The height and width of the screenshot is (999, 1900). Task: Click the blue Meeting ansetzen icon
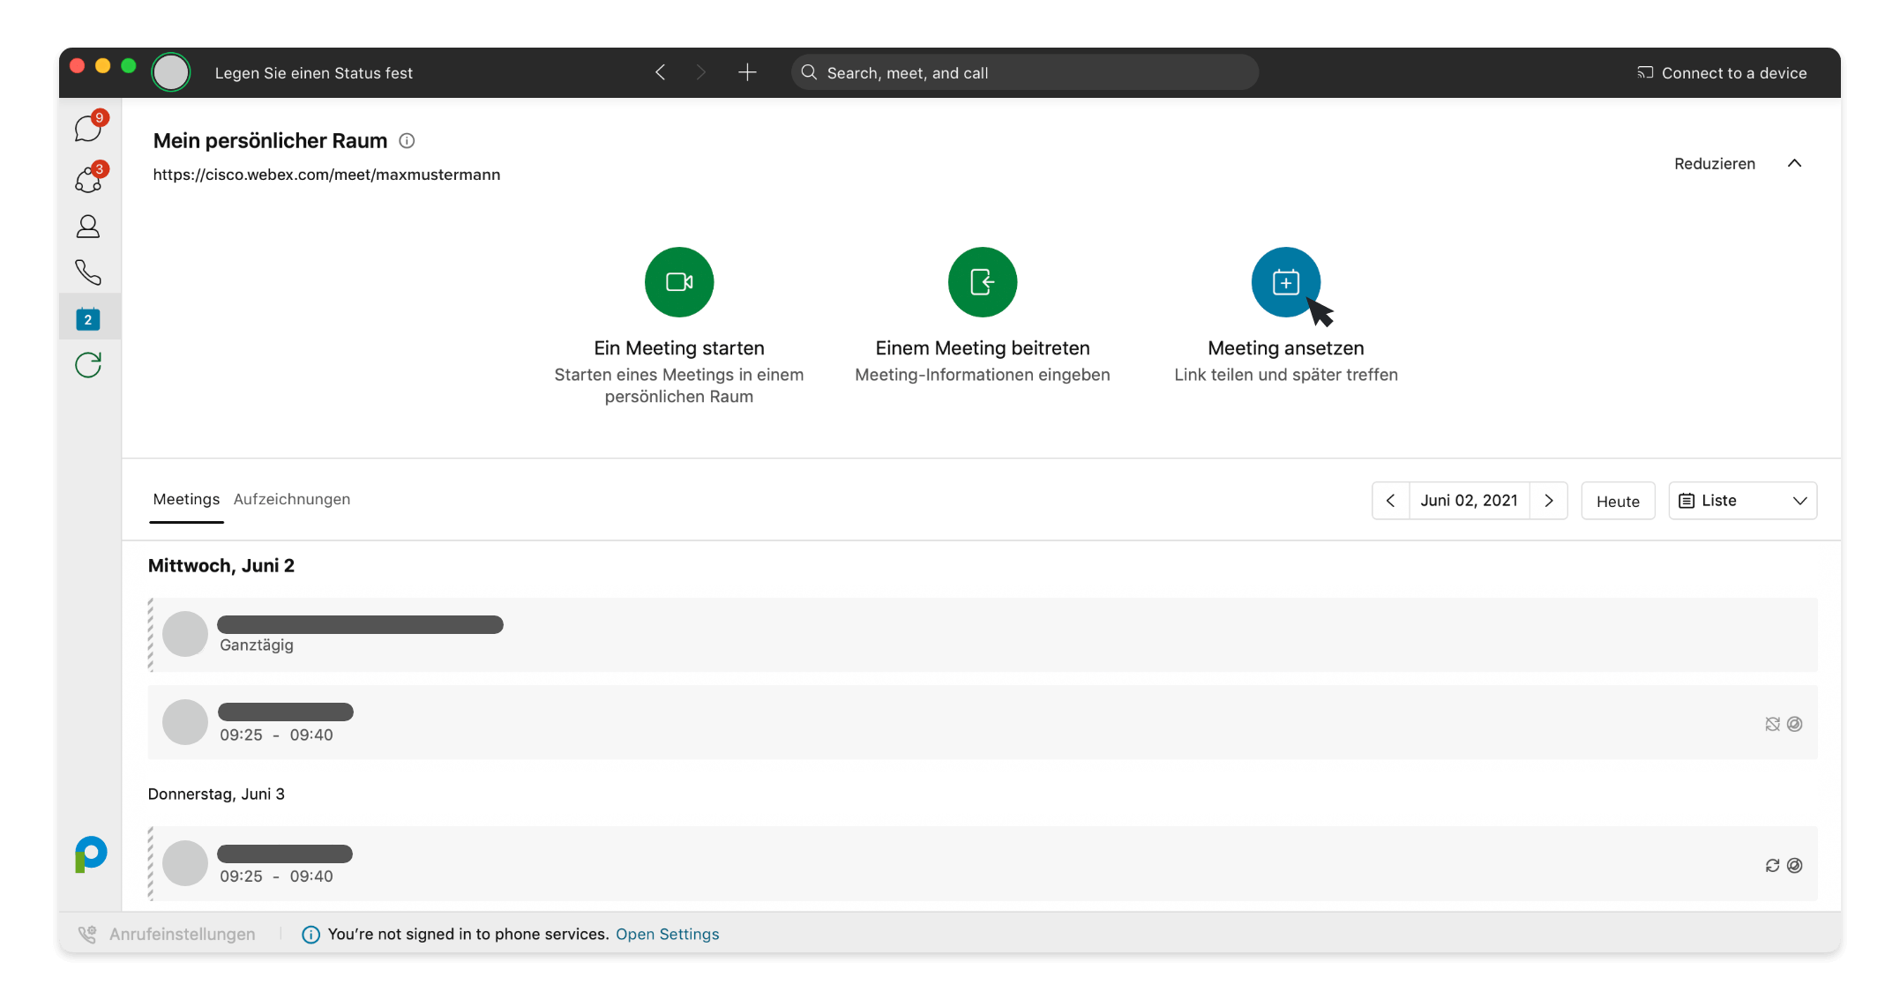(x=1285, y=282)
